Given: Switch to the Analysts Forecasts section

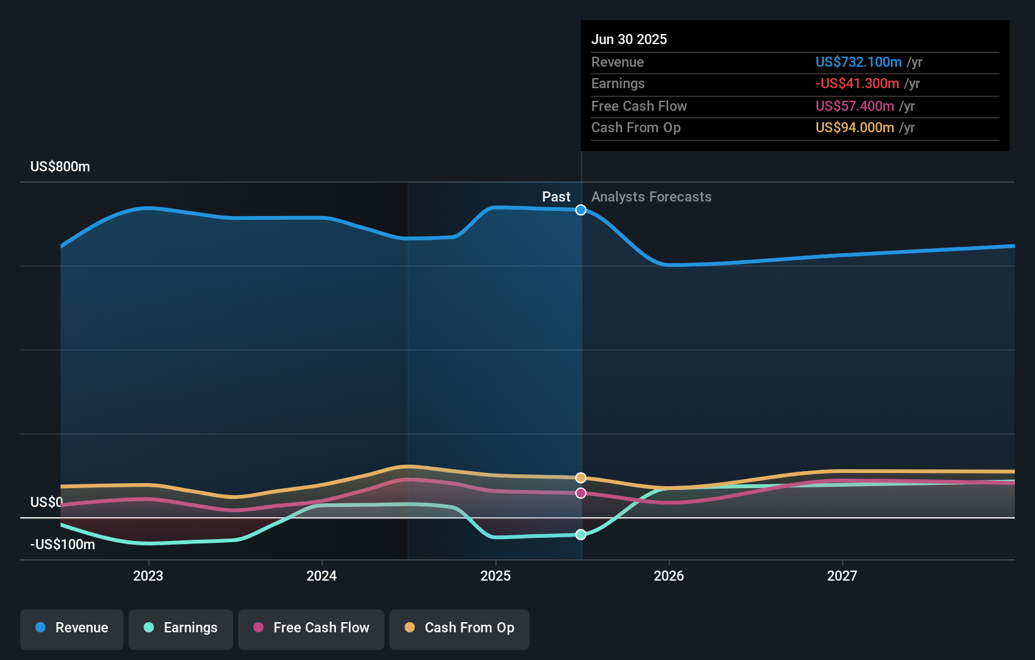Looking at the screenshot, I should [651, 197].
